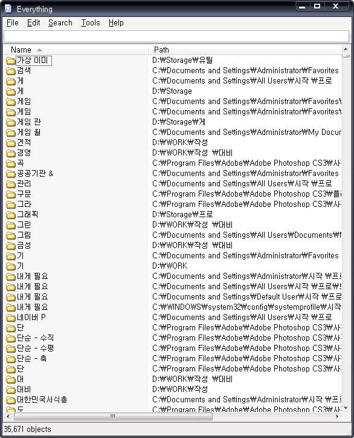
Task: Maximize the Everything window
Action: [x=318, y=6]
